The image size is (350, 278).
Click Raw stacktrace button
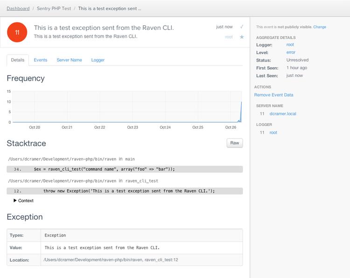click(x=235, y=143)
